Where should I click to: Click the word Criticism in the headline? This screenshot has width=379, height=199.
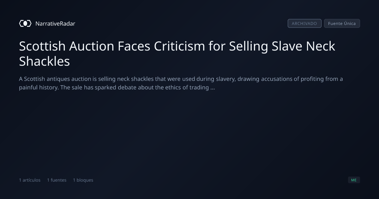pos(179,46)
